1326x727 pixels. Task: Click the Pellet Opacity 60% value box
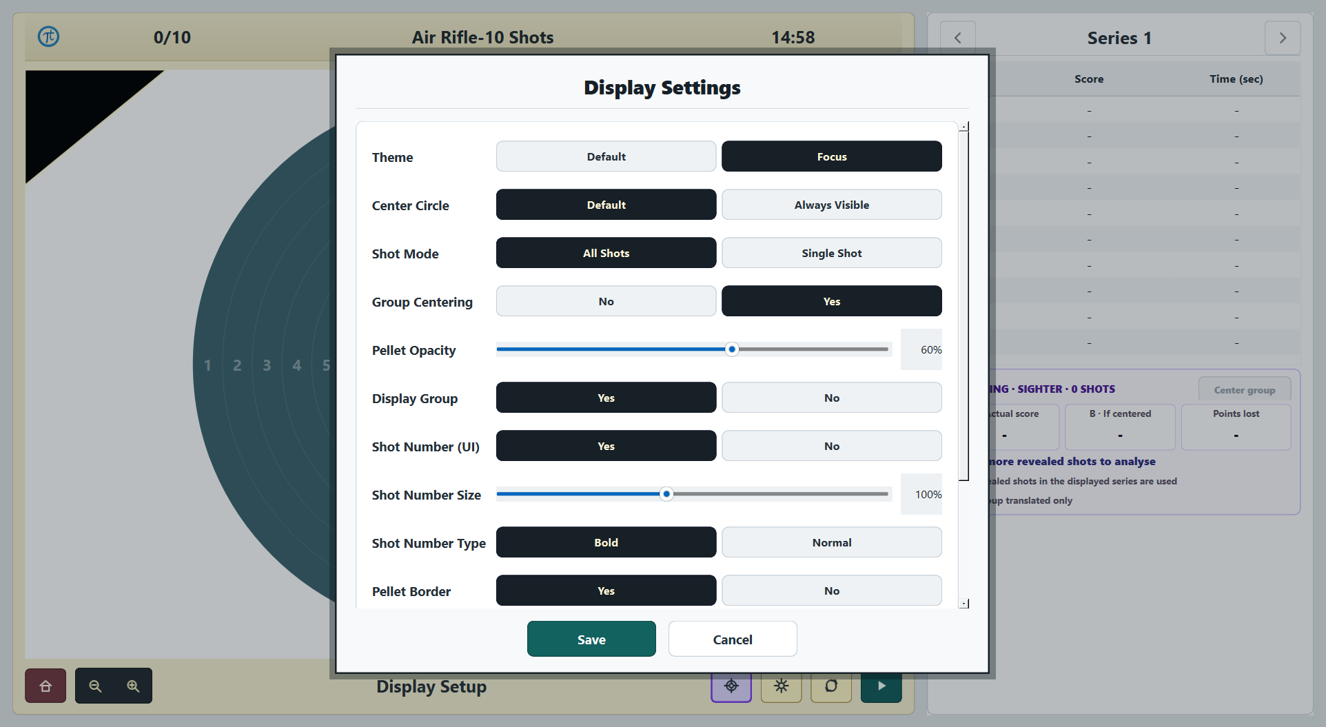[x=921, y=349]
